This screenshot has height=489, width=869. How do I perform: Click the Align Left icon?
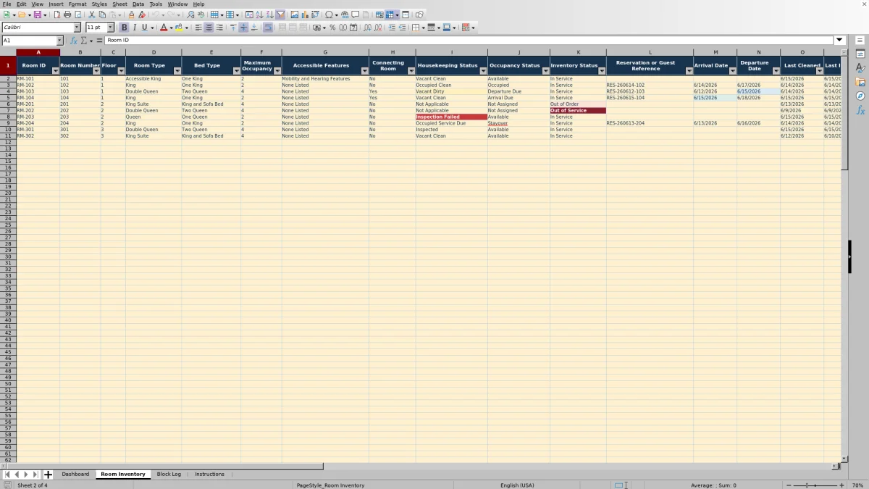[x=198, y=28]
